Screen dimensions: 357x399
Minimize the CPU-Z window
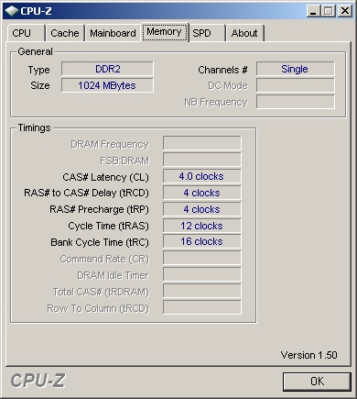pyautogui.click(x=313, y=11)
